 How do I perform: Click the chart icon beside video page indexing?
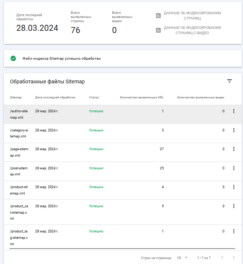pos(158,30)
